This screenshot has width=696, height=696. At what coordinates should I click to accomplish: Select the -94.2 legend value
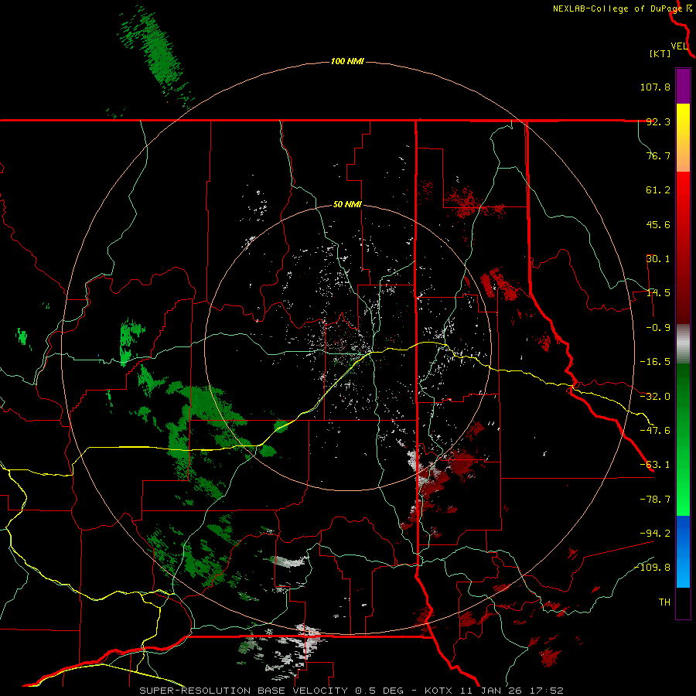(x=655, y=534)
